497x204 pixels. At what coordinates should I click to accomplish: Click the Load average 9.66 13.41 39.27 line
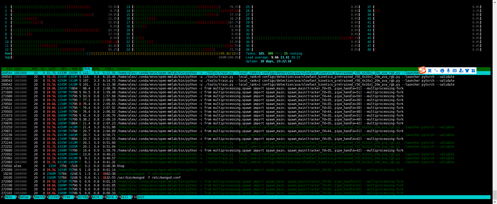[x=273, y=57]
